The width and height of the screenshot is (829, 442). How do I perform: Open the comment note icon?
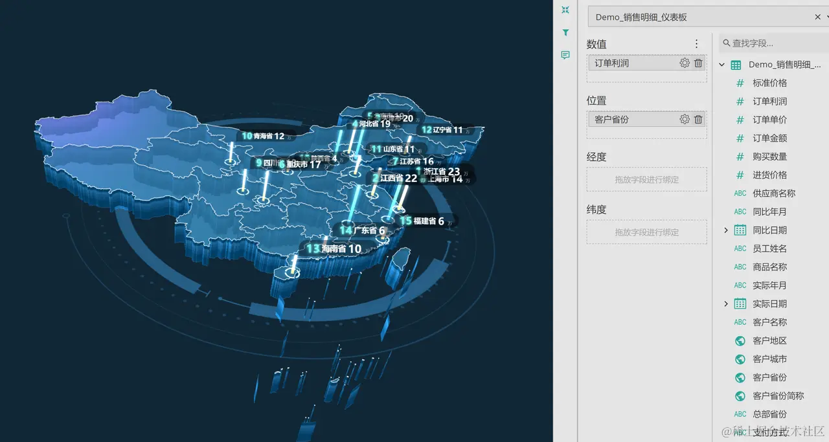click(x=565, y=56)
